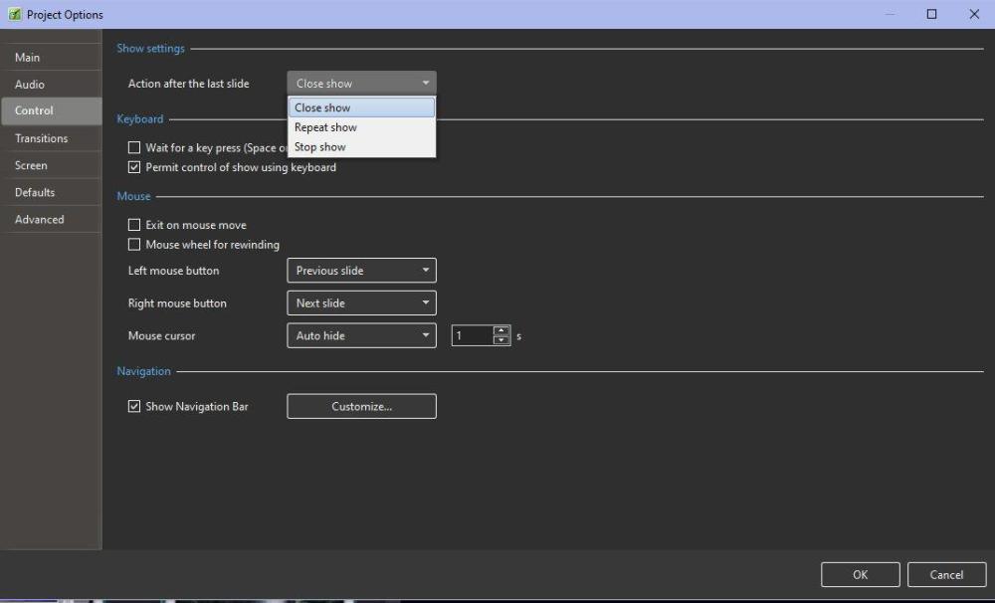
Task: Open the Left mouse button dropdown
Action: click(361, 271)
